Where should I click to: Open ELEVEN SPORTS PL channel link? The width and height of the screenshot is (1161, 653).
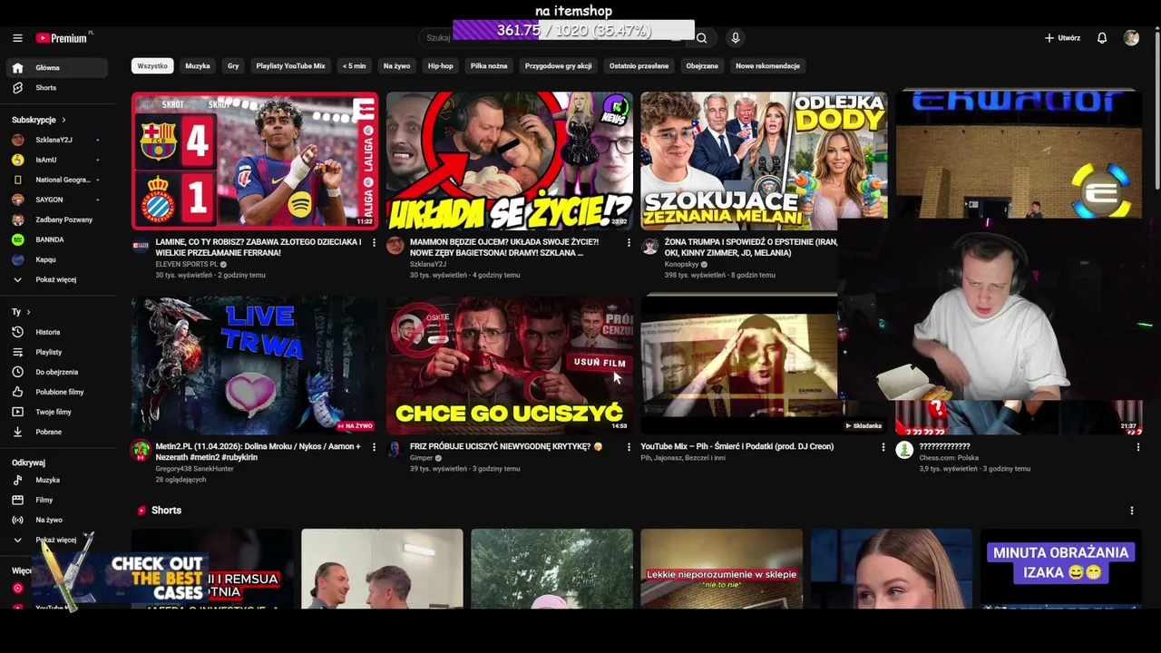click(x=187, y=264)
